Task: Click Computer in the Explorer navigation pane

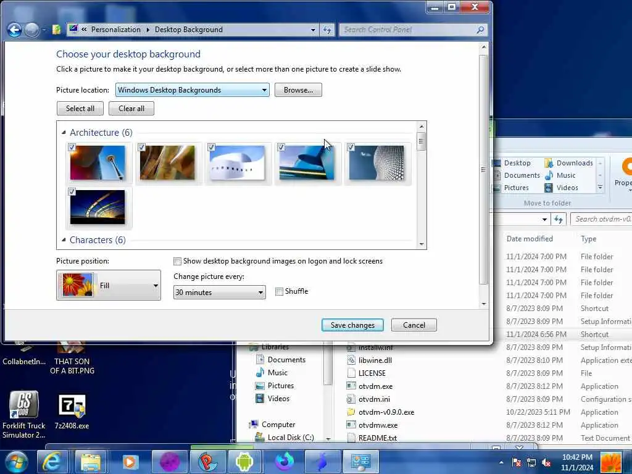Action: click(278, 425)
